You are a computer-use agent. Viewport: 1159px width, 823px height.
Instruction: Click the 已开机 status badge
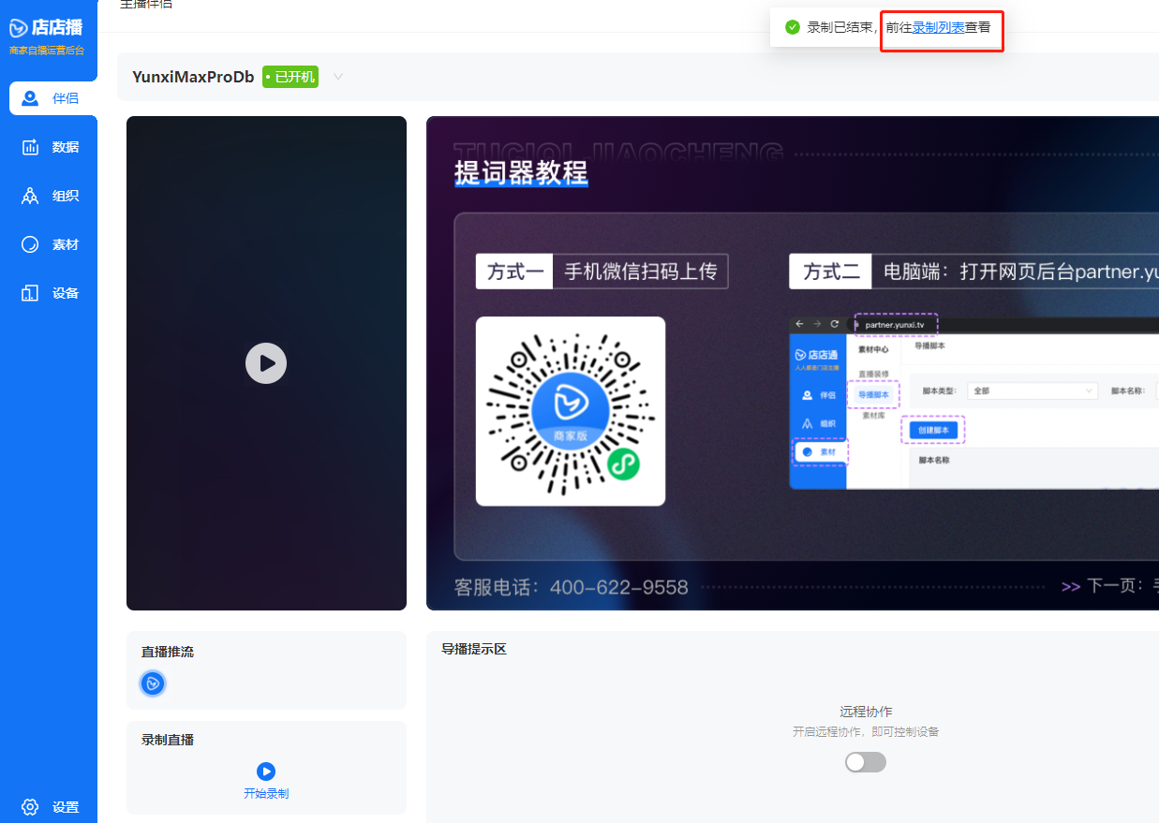coord(290,77)
